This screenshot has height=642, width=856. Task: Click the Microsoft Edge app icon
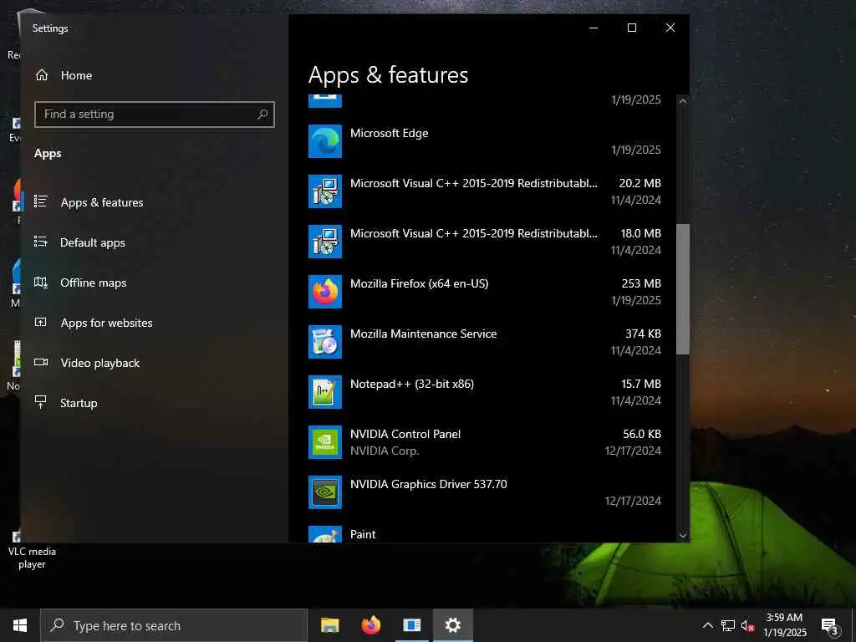coord(325,141)
